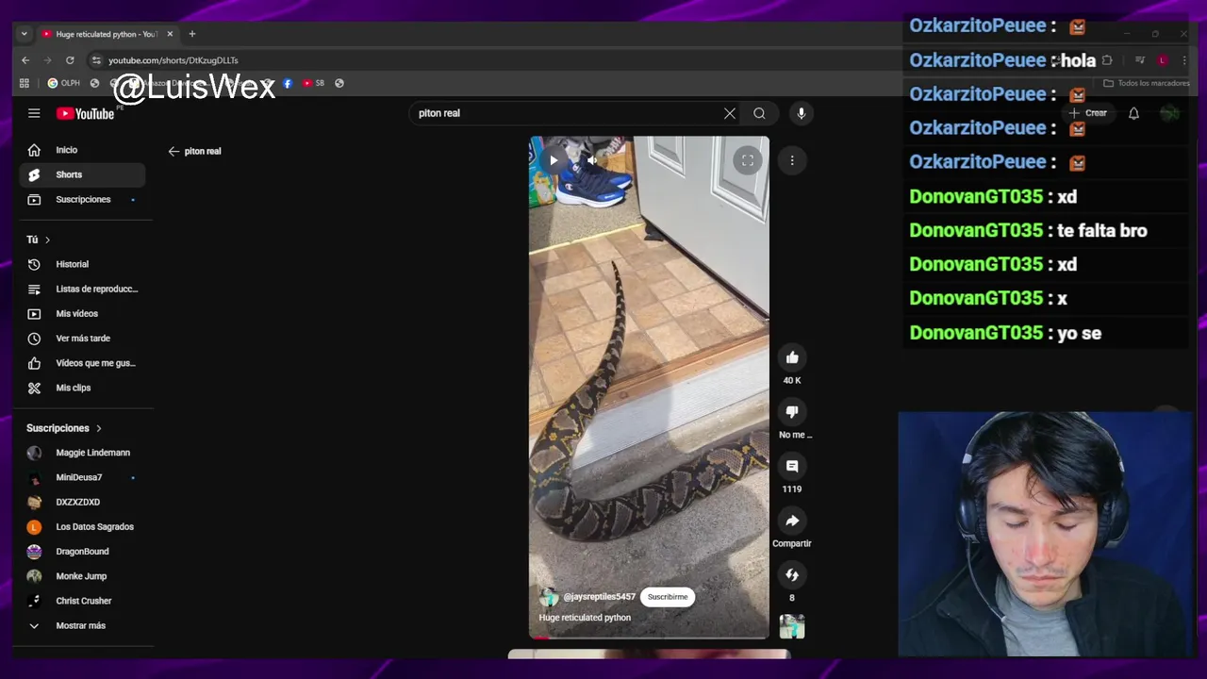Open Todos los marcadores folder

pos(1147,83)
